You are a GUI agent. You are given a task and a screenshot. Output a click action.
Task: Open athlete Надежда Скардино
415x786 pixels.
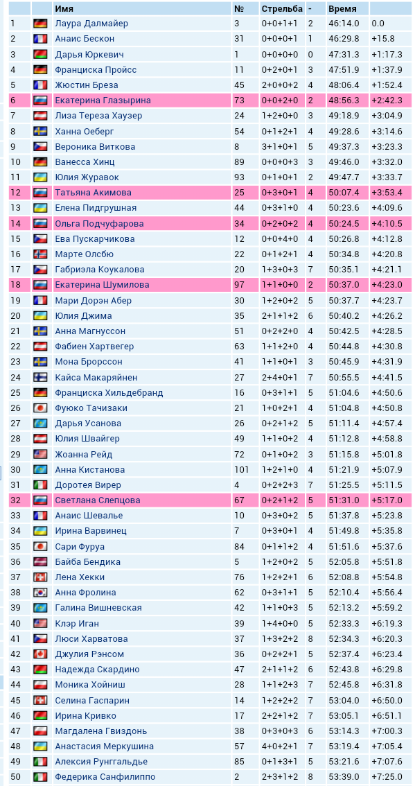pos(97,670)
